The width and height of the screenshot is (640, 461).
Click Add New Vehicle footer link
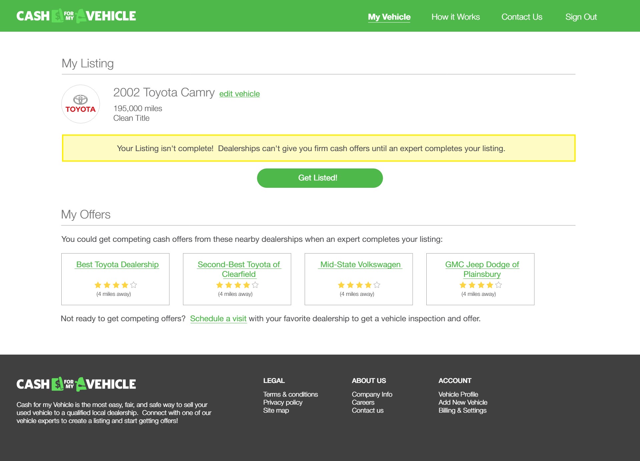coord(463,402)
